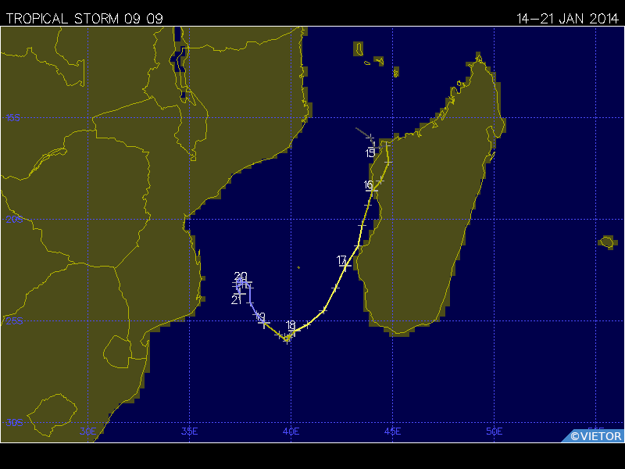The image size is (625, 469).
Task: Click the 30E longitude label
Action: (87, 431)
